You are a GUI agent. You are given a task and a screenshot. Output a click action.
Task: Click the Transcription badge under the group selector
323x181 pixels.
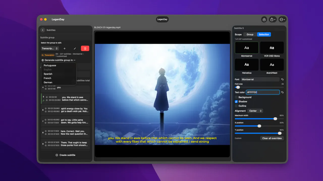(x=48, y=55)
